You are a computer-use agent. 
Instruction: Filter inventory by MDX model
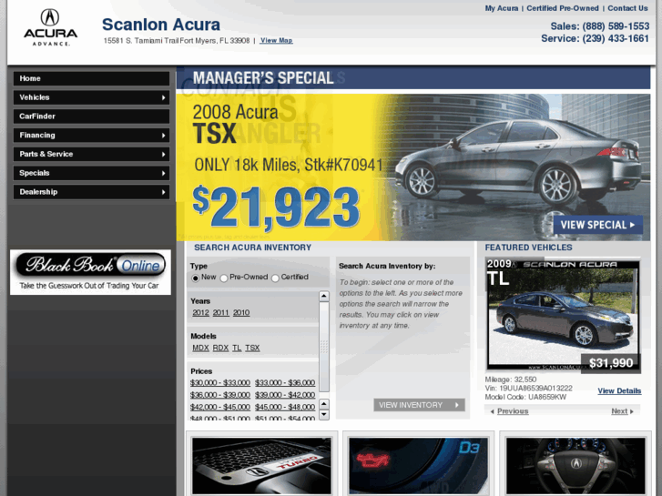point(200,348)
